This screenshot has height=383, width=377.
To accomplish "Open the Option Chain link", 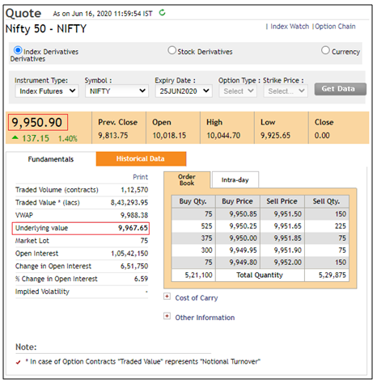I will click(335, 27).
